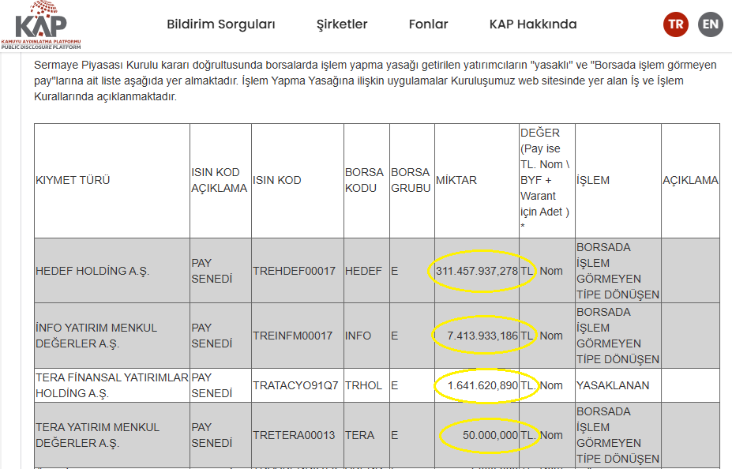This screenshot has width=732, height=469.
Task: Click İŞLEM cell in HEDEF HOLDİNG row
Action: coord(618,271)
